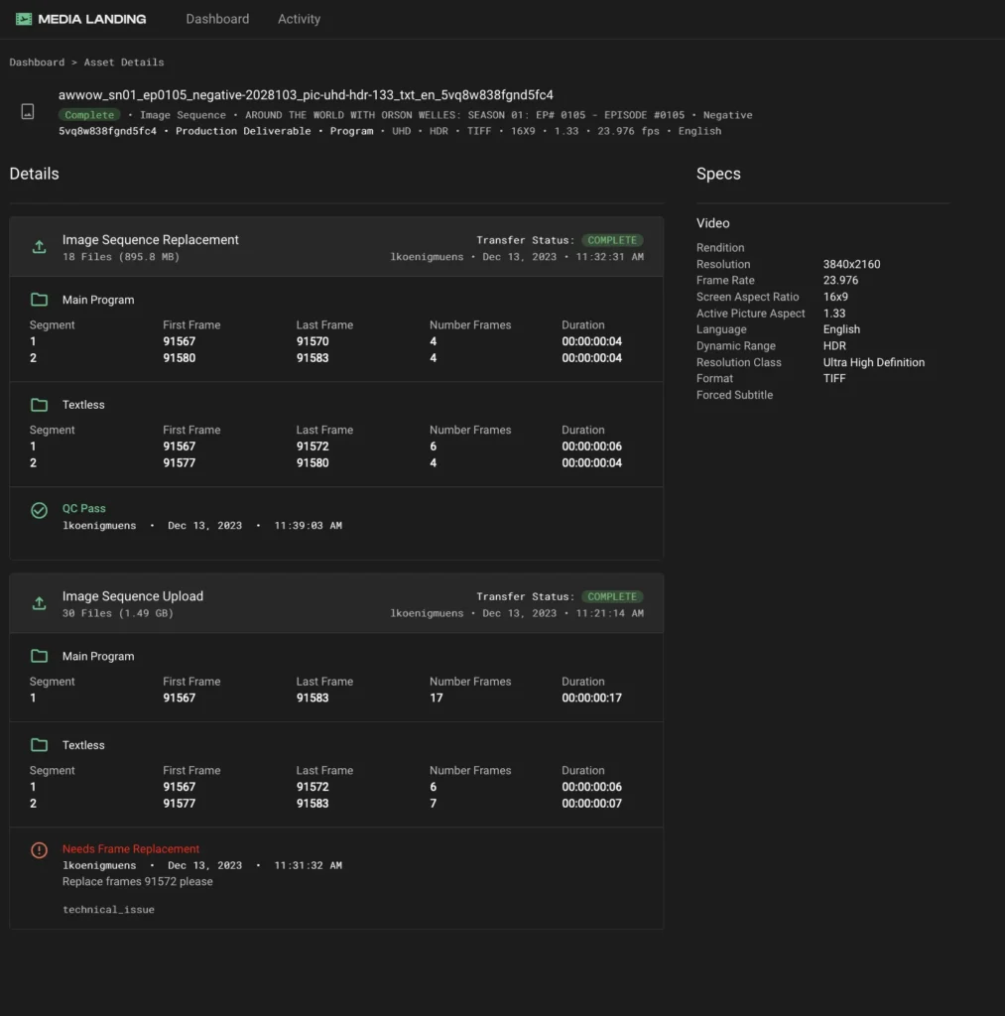The width and height of the screenshot is (1005, 1016).
Task: Open the Activity tab in top navigation
Action: tap(299, 19)
